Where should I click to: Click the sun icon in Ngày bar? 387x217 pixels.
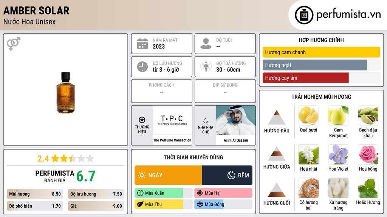click(142, 175)
